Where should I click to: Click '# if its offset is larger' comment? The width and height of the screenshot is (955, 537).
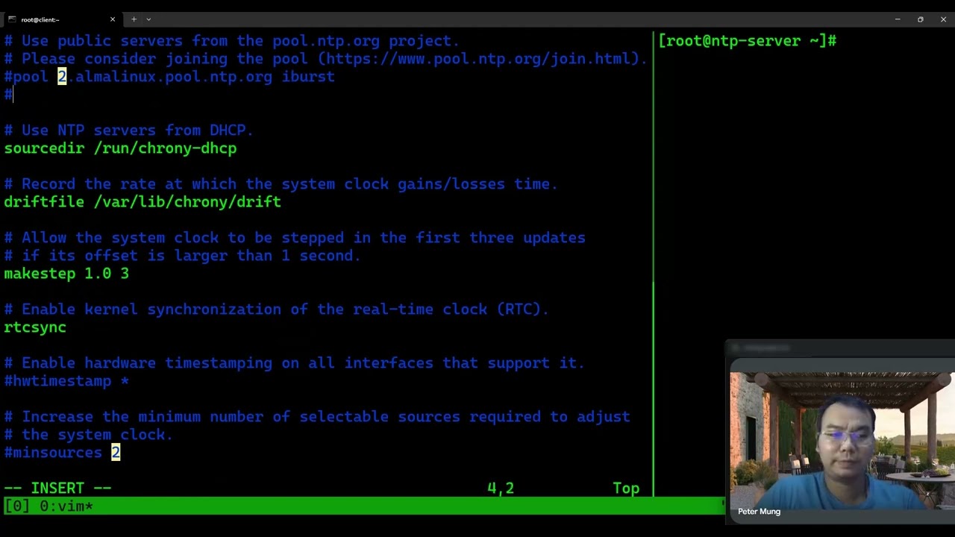(x=183, y=256)
